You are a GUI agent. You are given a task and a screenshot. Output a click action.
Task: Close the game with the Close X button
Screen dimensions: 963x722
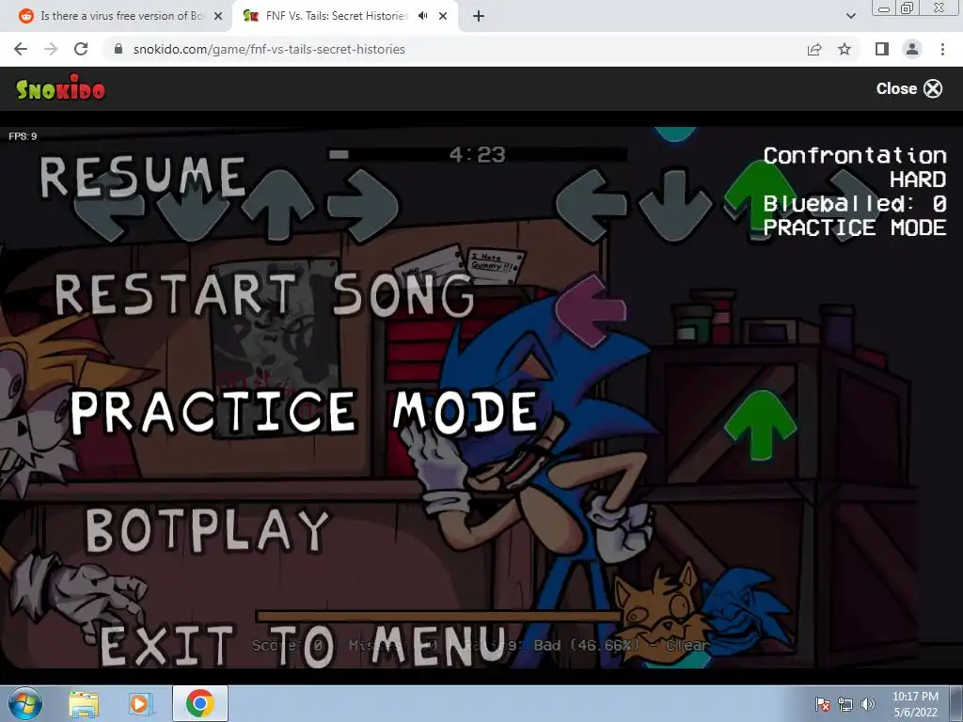click(909, 88)
